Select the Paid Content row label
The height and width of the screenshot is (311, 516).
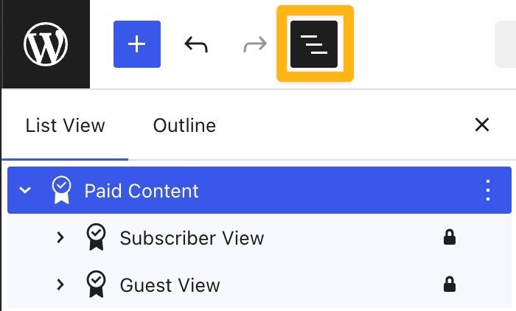(x=142, y=191)
